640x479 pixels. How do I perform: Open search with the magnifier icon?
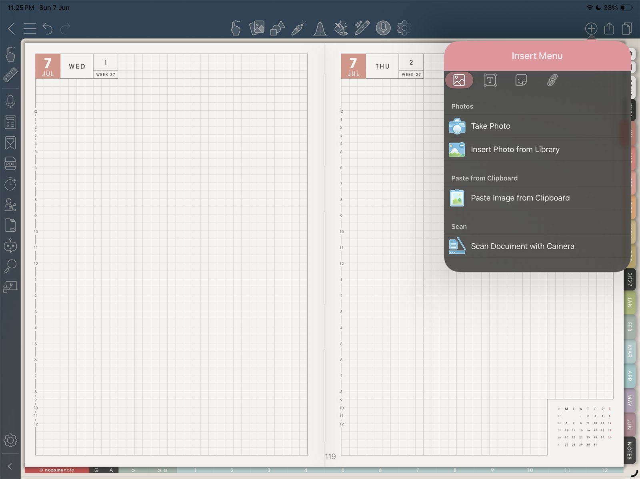[10, 266]
